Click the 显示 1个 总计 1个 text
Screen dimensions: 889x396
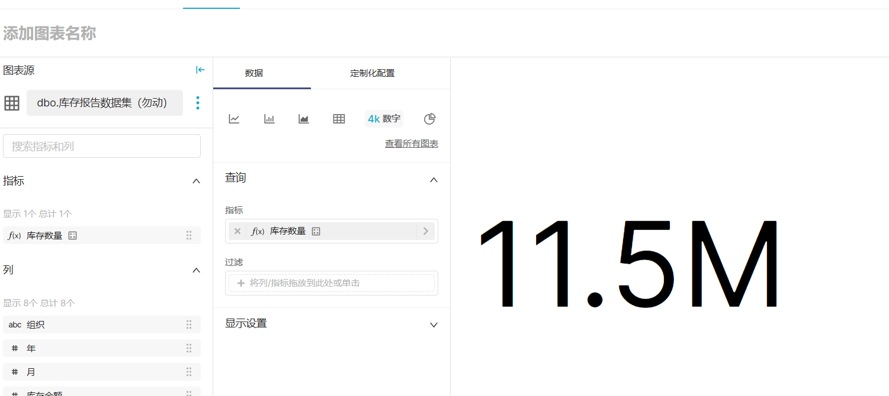pos(38,213)
